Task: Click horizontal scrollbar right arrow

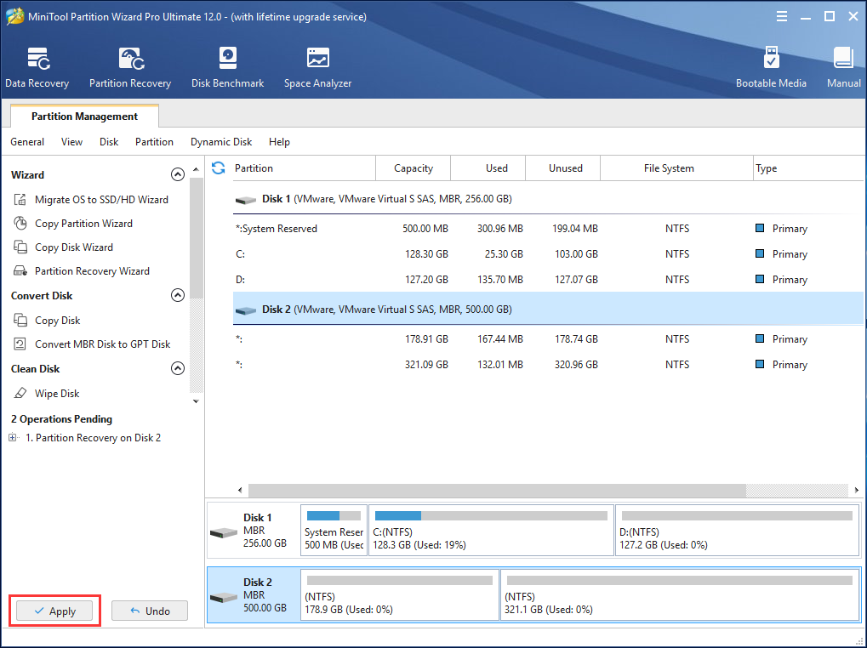Action: (x=857, y=490)
